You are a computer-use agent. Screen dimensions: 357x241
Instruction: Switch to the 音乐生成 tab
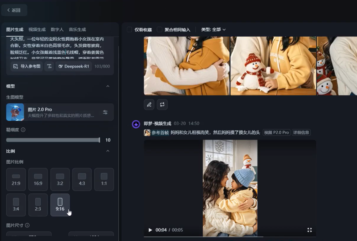[77, 30]
